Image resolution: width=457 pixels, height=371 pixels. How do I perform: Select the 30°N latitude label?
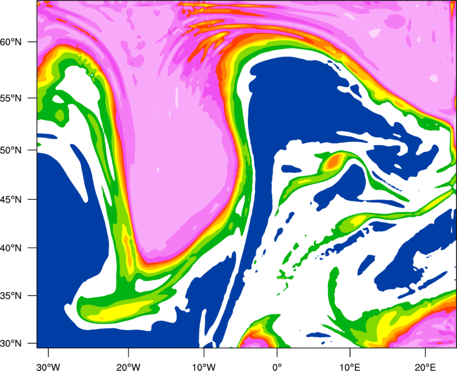11,344
